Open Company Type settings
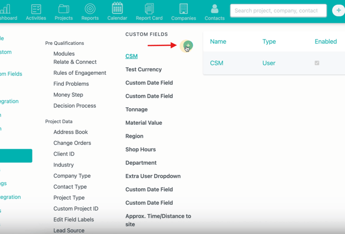 click(72, 176)
